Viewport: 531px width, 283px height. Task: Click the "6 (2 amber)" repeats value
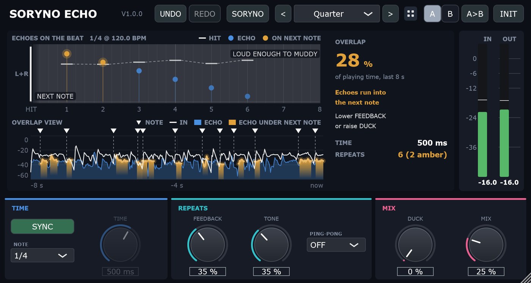(423, 155)
